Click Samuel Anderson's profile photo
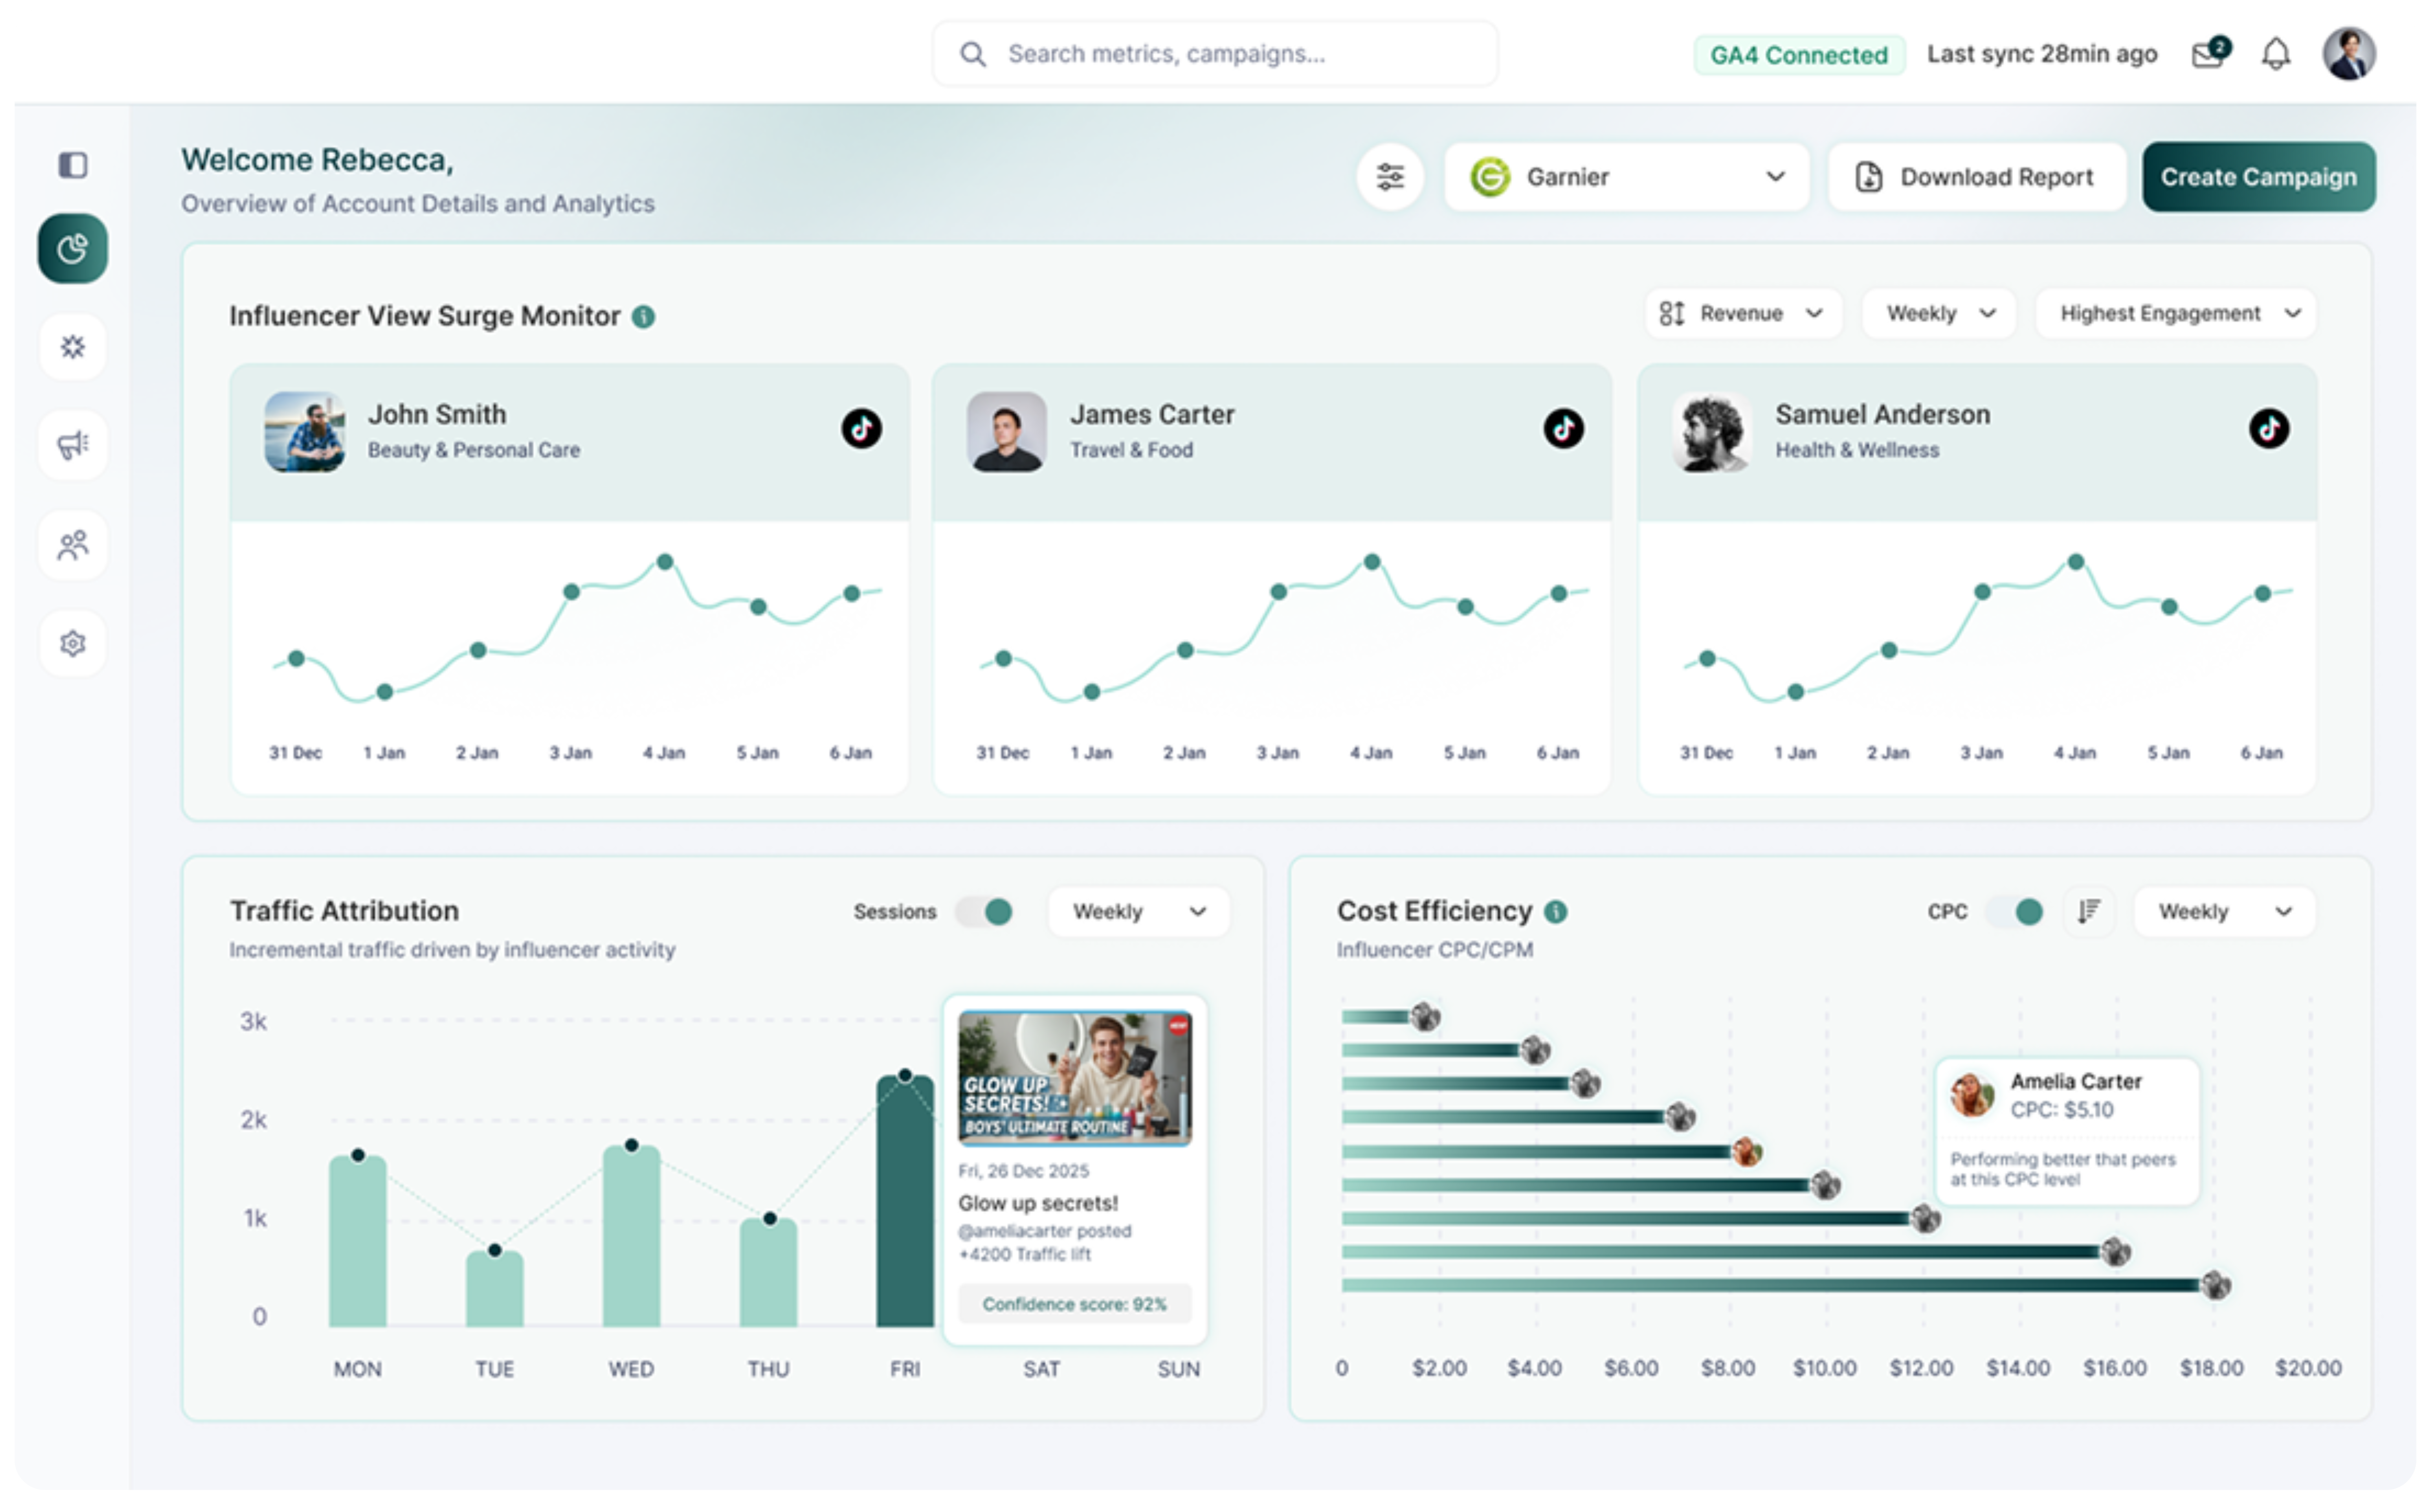2425x1512 pixels. [1712, 432]
